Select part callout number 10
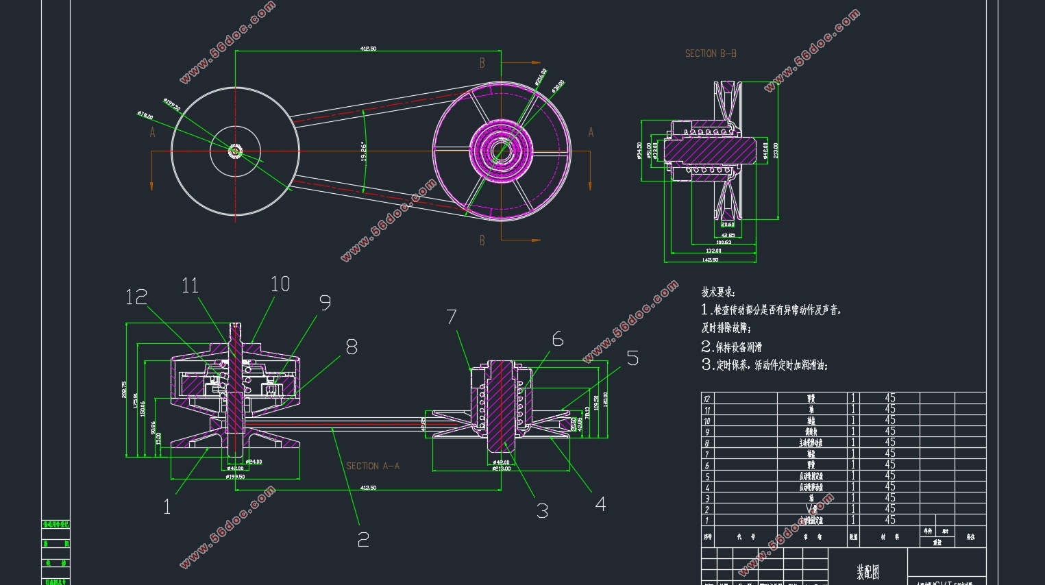The image size is (1045, 585). tap(280, 284)
